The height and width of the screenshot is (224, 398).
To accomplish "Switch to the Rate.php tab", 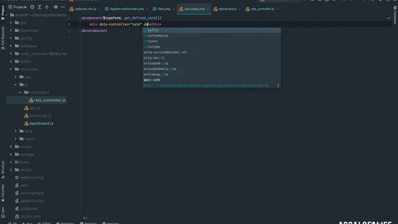I will tap(162, 9).
